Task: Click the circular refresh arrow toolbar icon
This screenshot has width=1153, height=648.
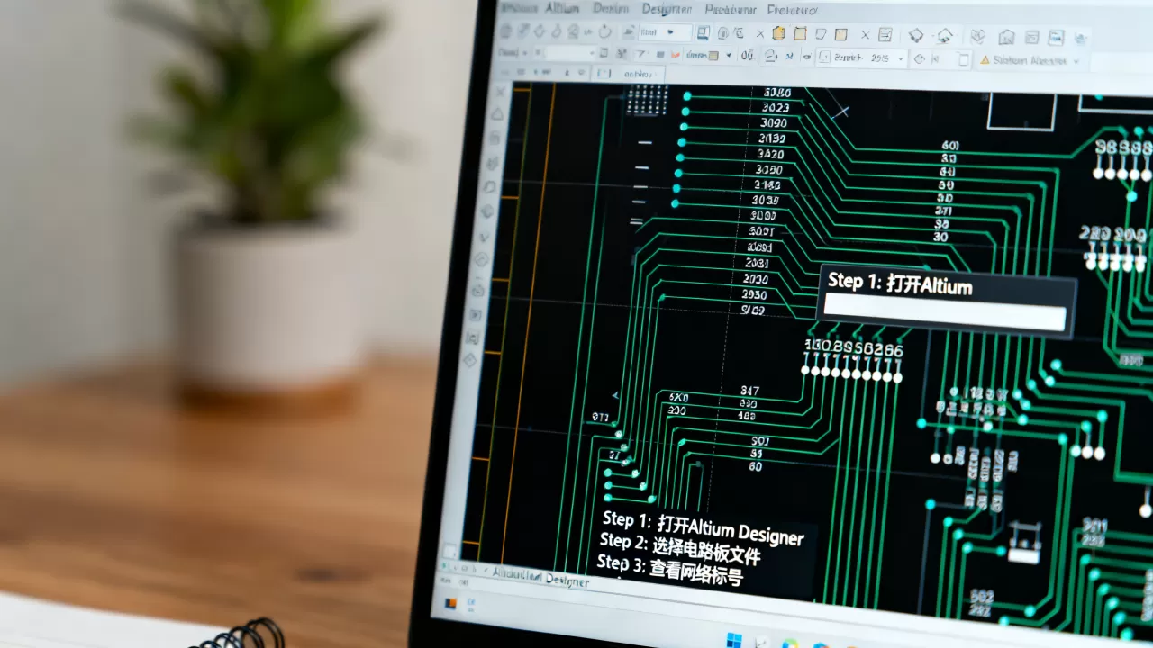Action: pyautogui.click(x=604, y=31)
